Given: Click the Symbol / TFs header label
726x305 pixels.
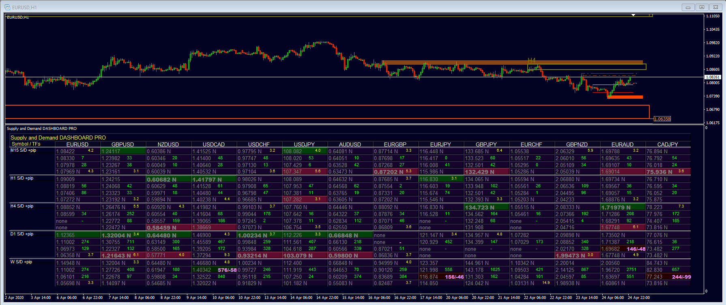Looking at the screenshot, I should tap(26, 144).
